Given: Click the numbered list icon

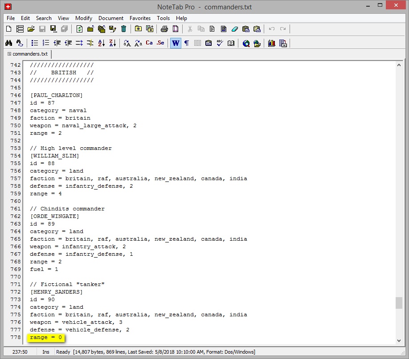Looking at the screenshot, I should (x=46, y=43).
